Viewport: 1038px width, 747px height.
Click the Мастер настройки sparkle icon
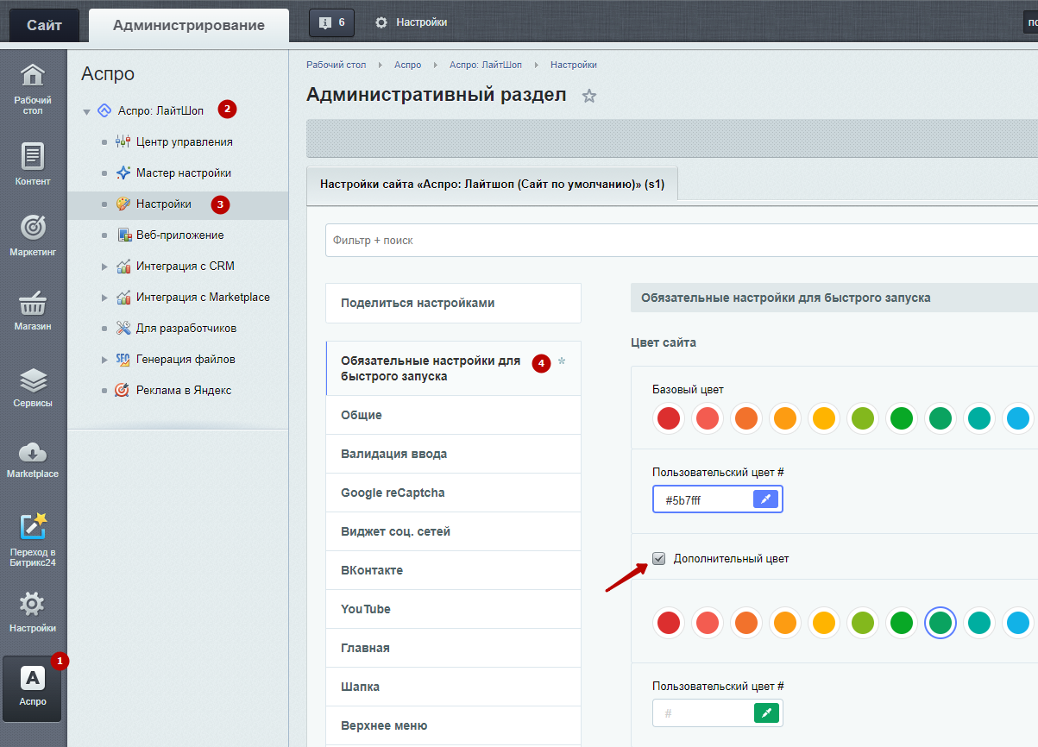pyautogui.click(x=123, y=173)
